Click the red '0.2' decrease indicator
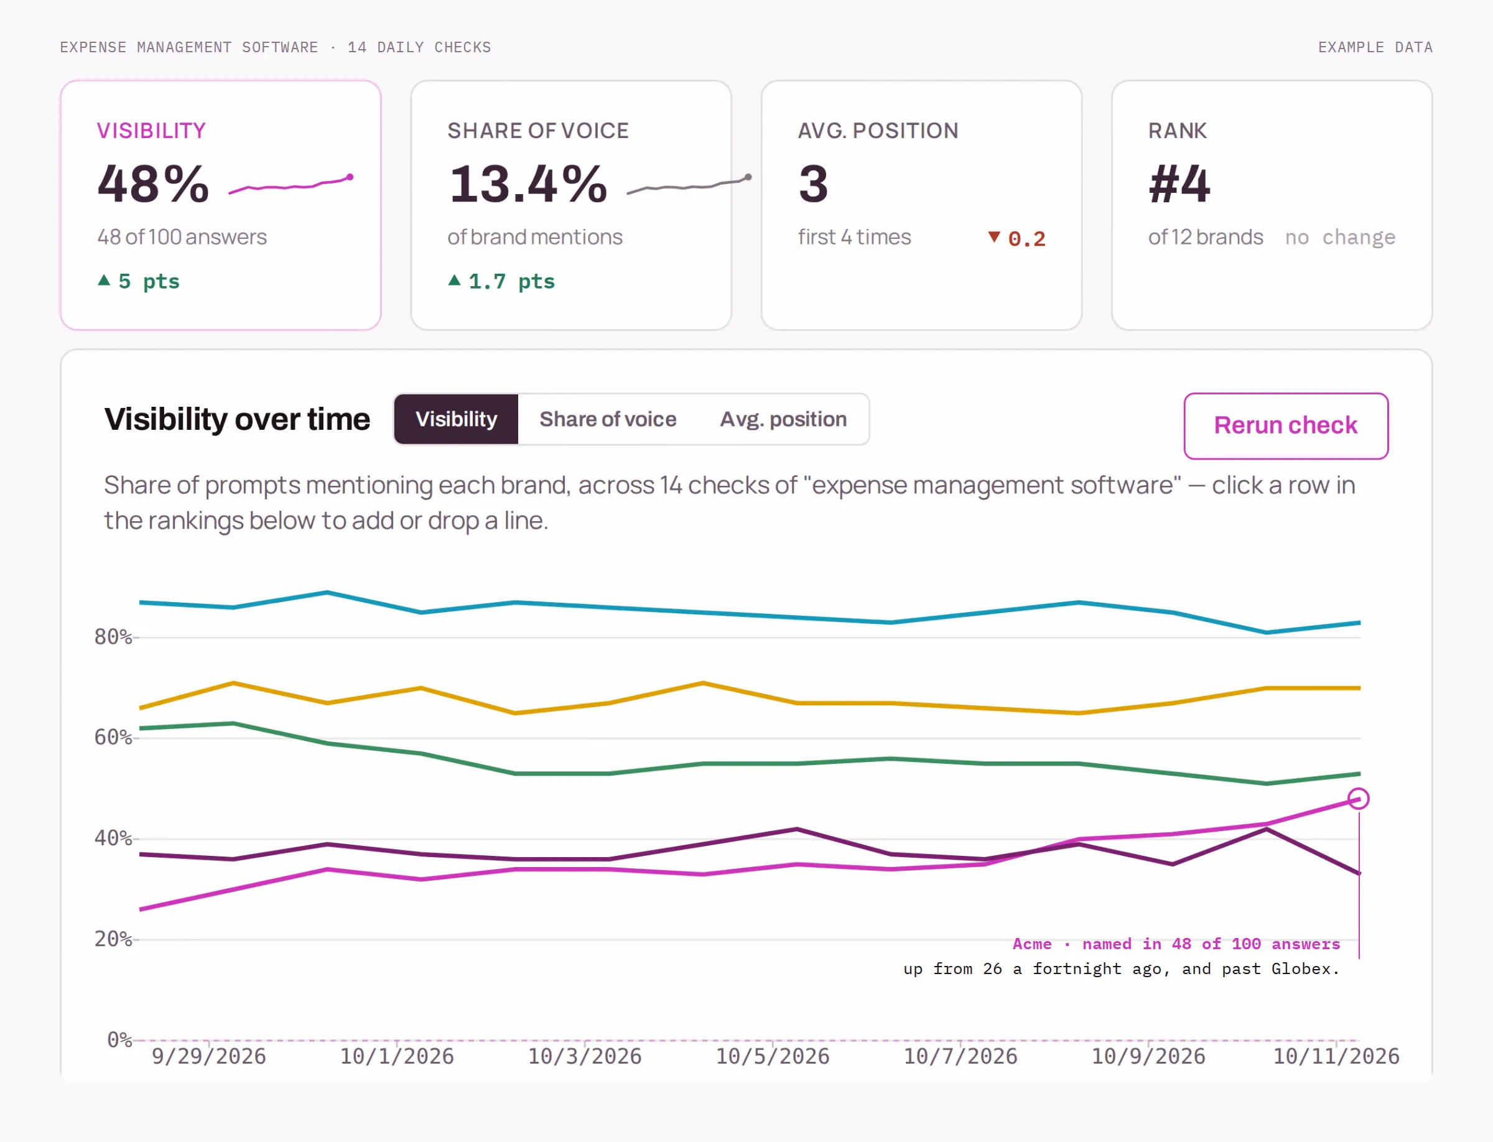Viewport: 1493px width, 1142px height. tap(1016, 238)
